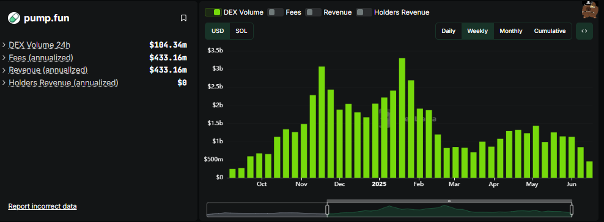Open the Report incorrect data link
The width and height of the screenshot is (604, 222).
tap(42, 206)
